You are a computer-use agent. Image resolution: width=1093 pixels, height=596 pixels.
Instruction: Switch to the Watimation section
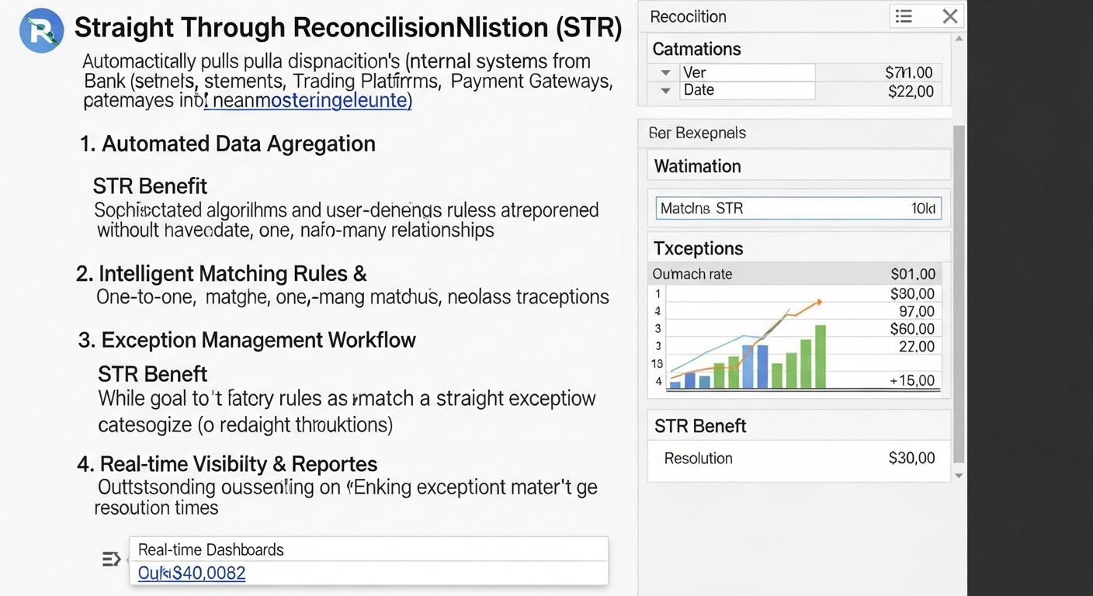coord(697,165)
